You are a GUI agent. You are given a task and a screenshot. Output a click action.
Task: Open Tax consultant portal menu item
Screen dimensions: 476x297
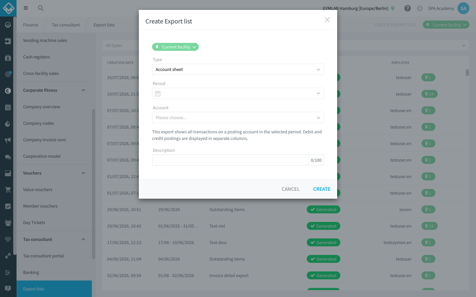(54, 256)
